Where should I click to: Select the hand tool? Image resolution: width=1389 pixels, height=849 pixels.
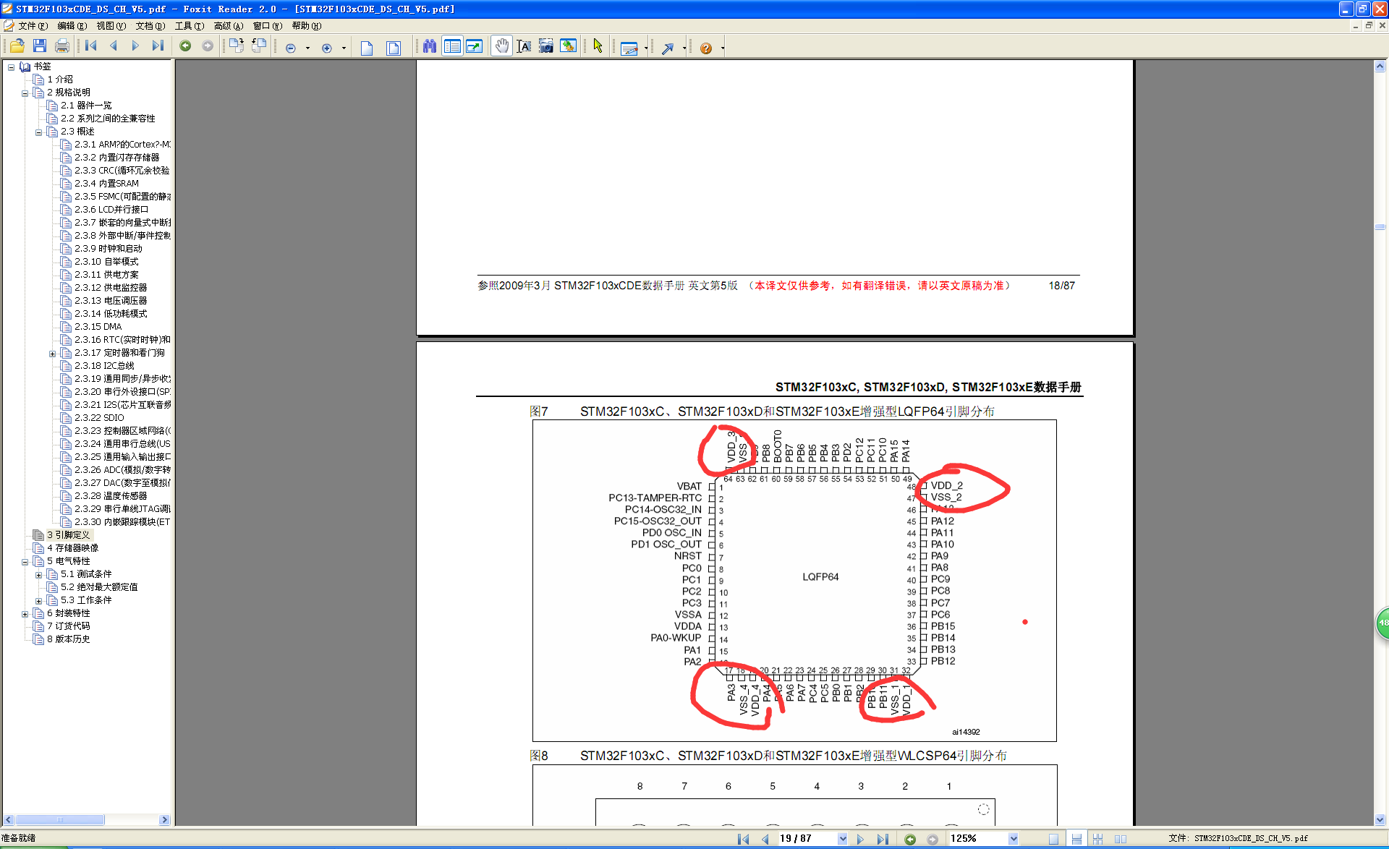pos(501,46)
